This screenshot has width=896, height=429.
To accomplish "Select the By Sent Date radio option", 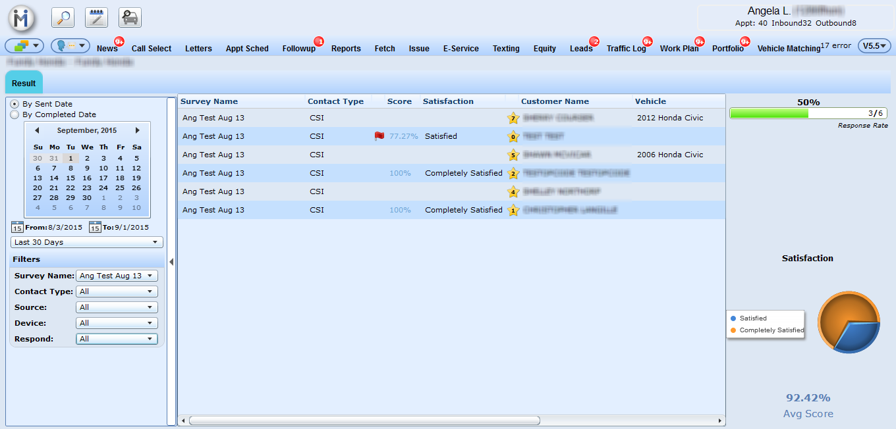I will point(14,104).
